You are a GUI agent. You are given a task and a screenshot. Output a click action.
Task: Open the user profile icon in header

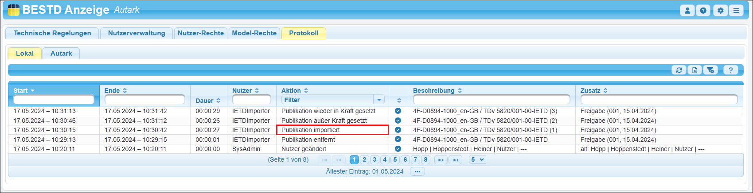pyautogui.click(x=687, y=11)
